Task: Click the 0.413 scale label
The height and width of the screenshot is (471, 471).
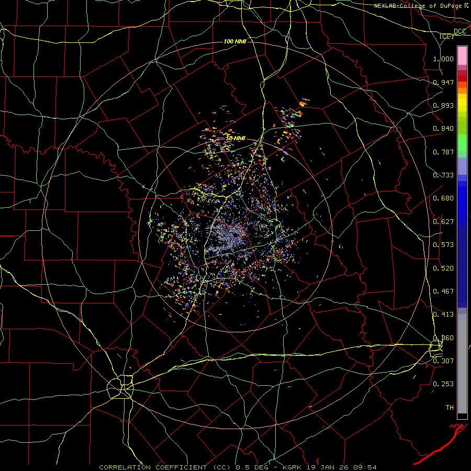Action: [443, 315]
